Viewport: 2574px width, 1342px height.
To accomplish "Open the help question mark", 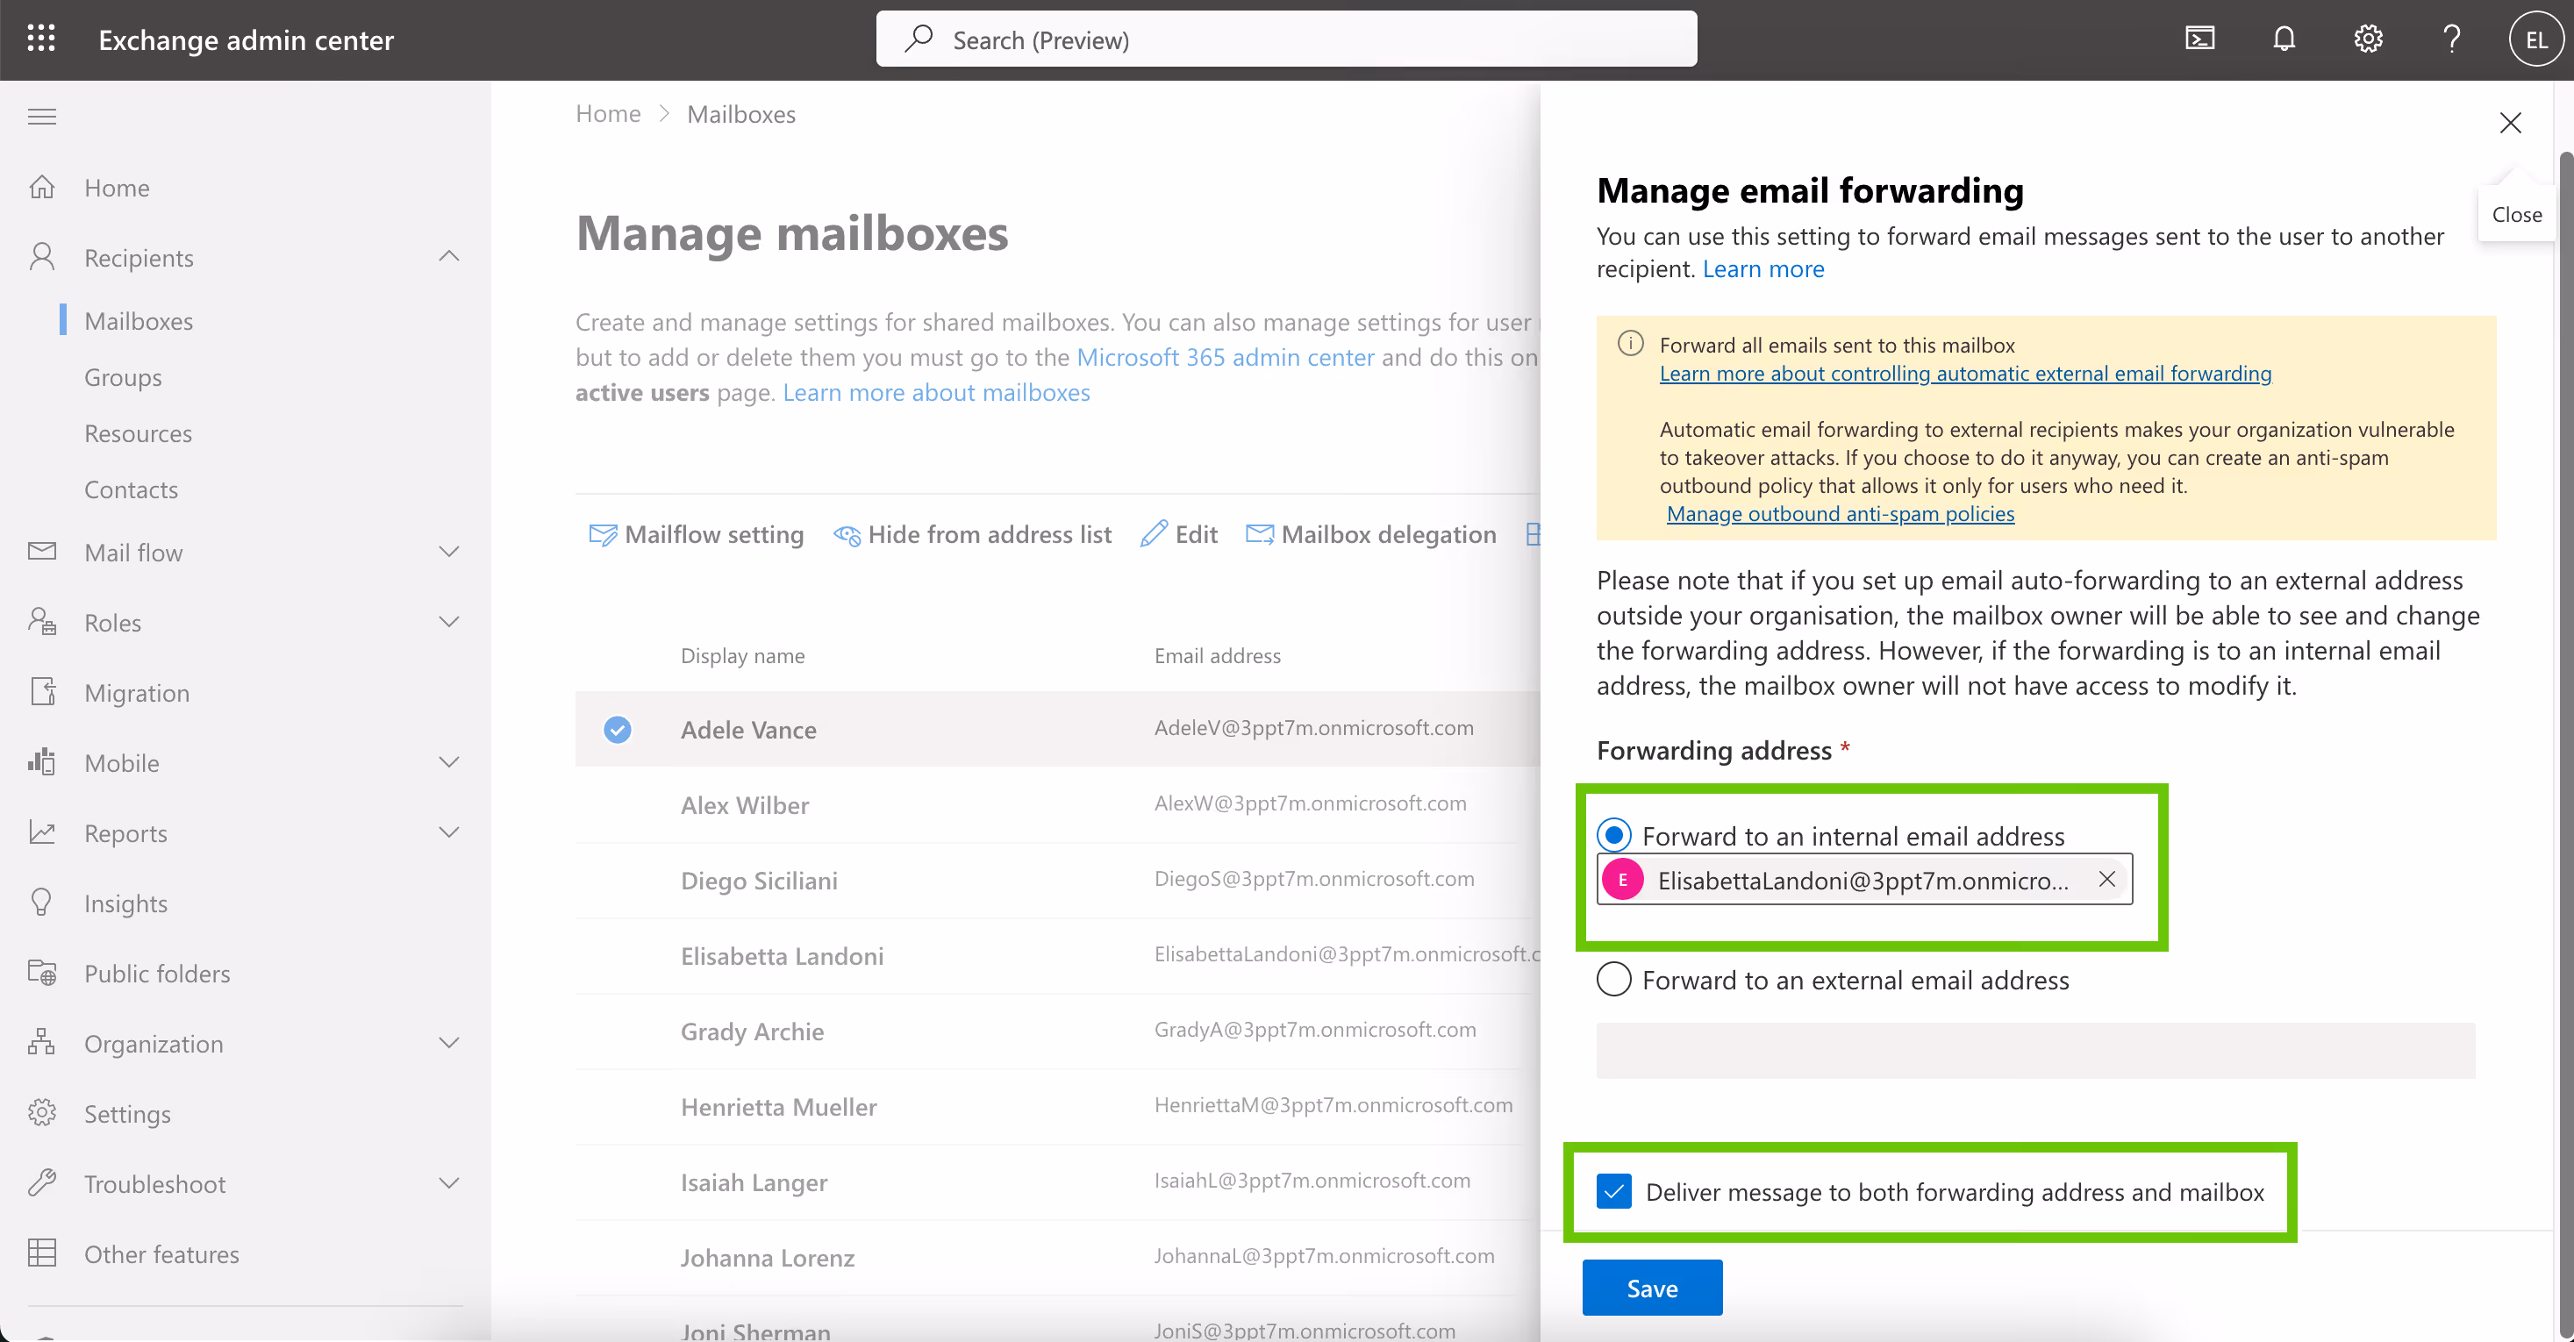I will coord(2451,39).
